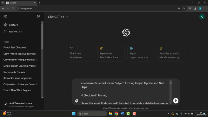This screenshot has height=117, width=208.
Task: Open the Explore GPTs link
Action: point(16,32)
